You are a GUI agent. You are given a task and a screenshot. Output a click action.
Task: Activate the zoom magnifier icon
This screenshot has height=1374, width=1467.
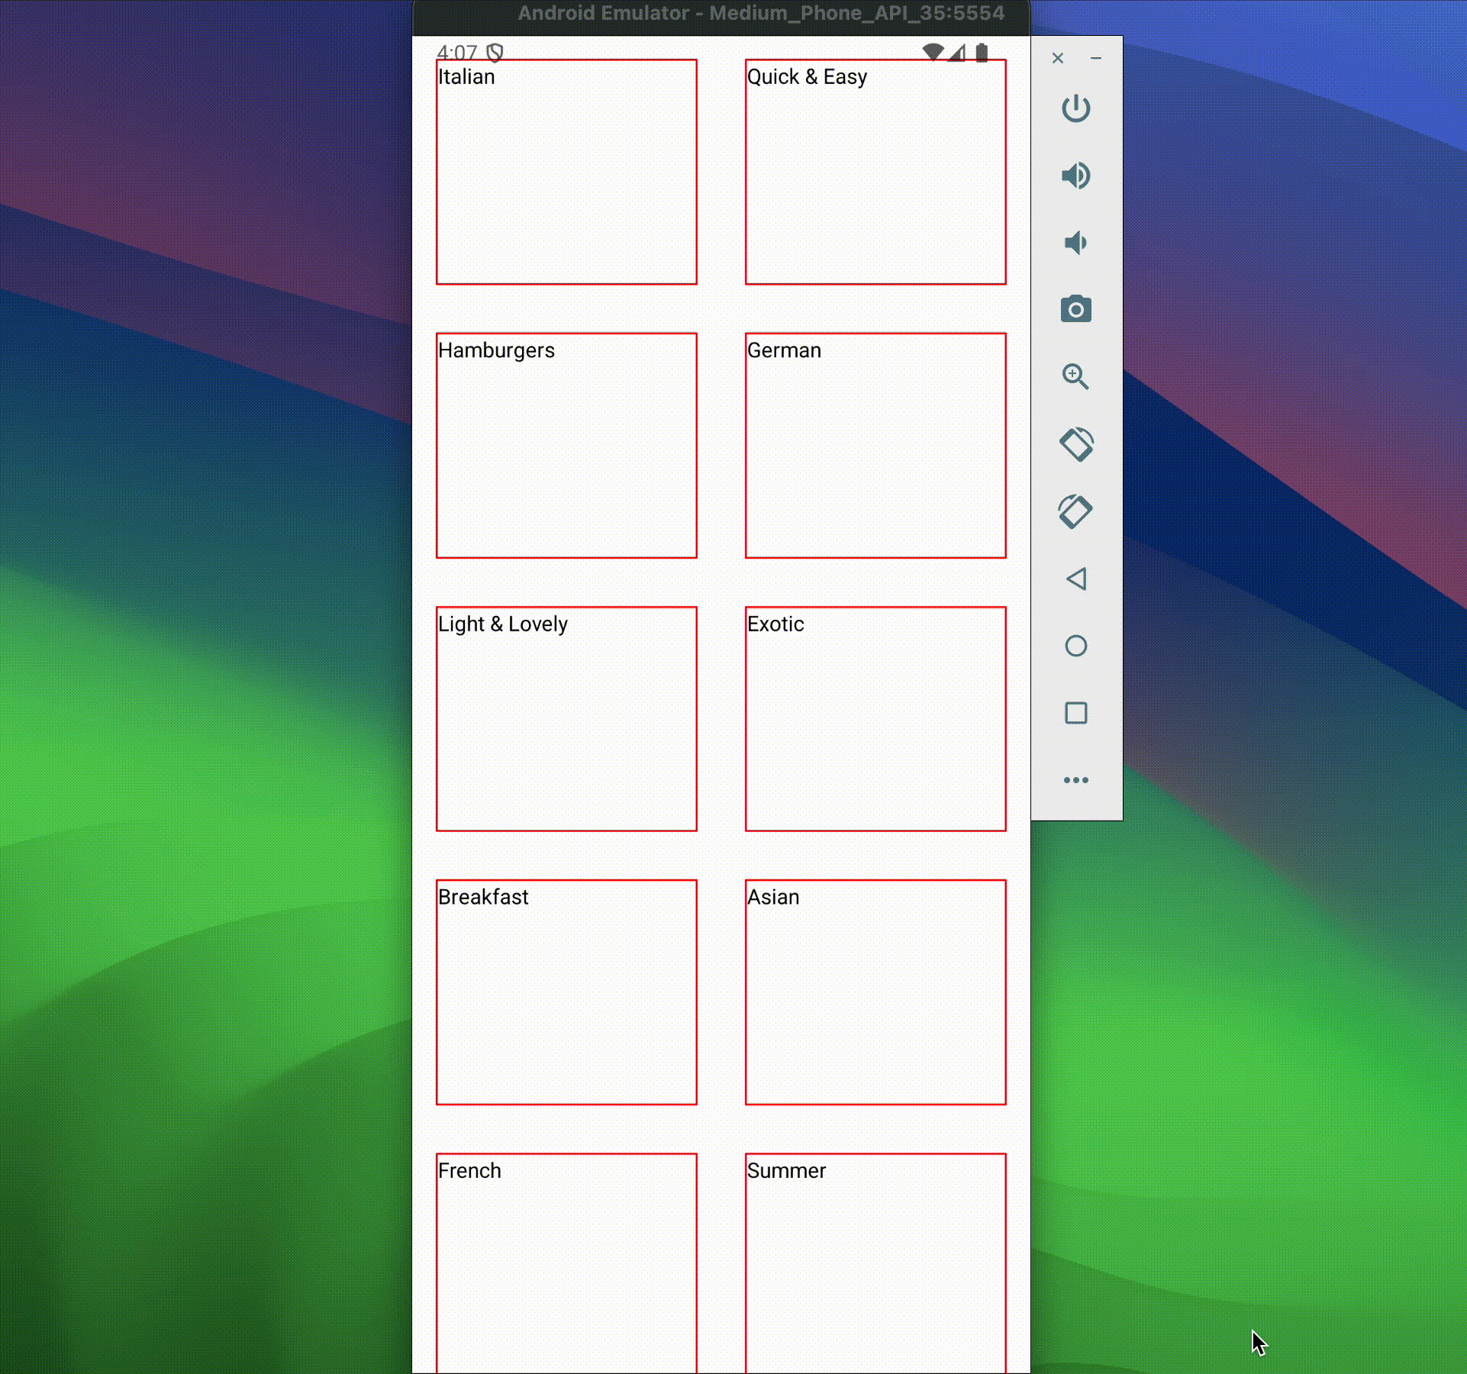tap(1075, 376)
